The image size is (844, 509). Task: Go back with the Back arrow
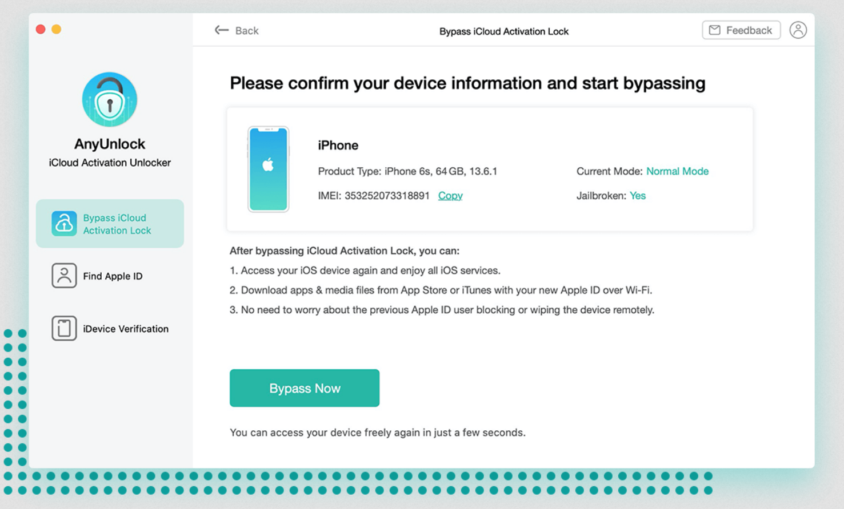237,30
